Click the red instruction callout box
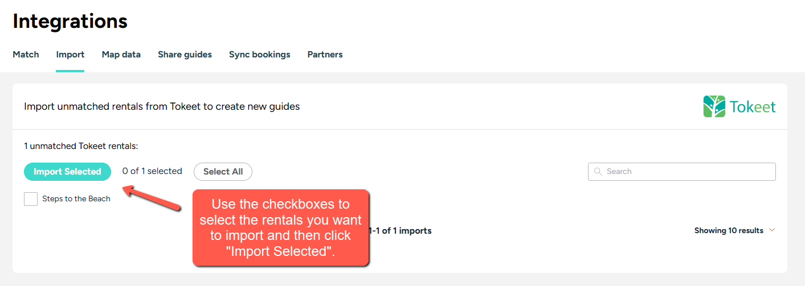The width and height of the screenshot is (805, 286). coord(281,227)
